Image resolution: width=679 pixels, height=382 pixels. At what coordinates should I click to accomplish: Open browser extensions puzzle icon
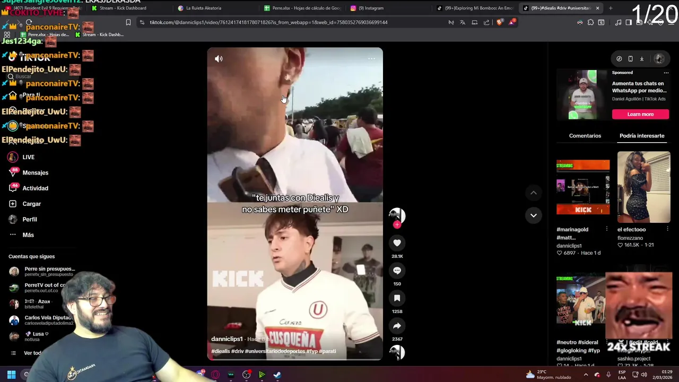click(x=590, y=22)
